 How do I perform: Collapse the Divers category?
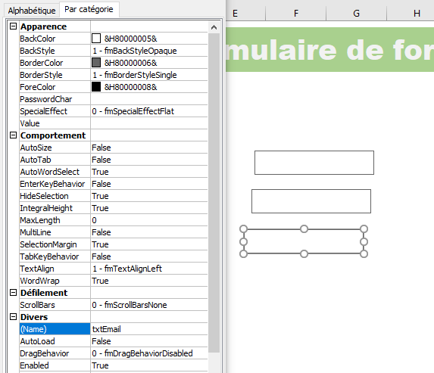tap(13, 317)
